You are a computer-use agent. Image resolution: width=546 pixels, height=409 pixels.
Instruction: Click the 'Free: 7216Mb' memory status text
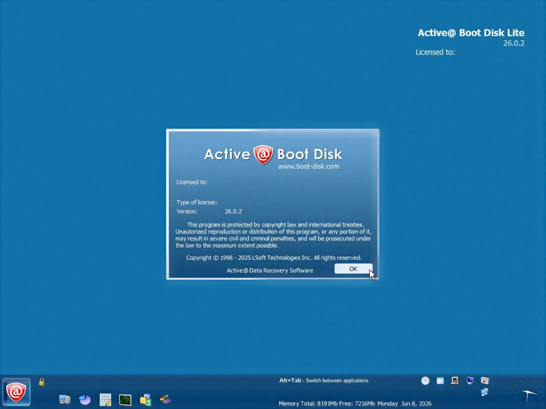pos(357,404)
